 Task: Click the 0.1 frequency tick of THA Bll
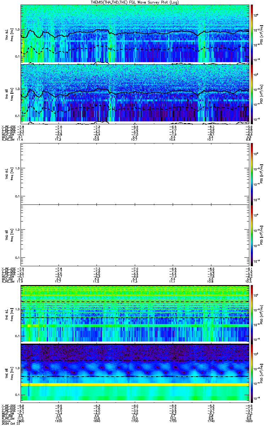click(17, 116)
